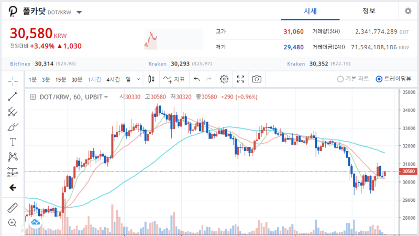This screenshot has height=236, width=419.
Task: Set interval to 30분
Action: click(x=76, y=80)
